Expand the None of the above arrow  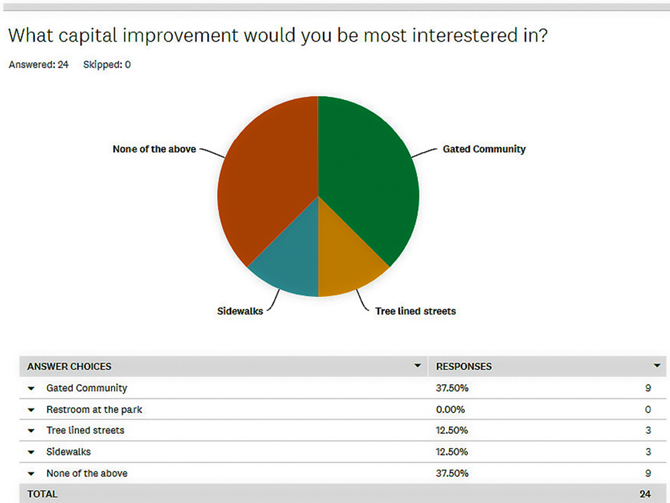click(31, 473)
